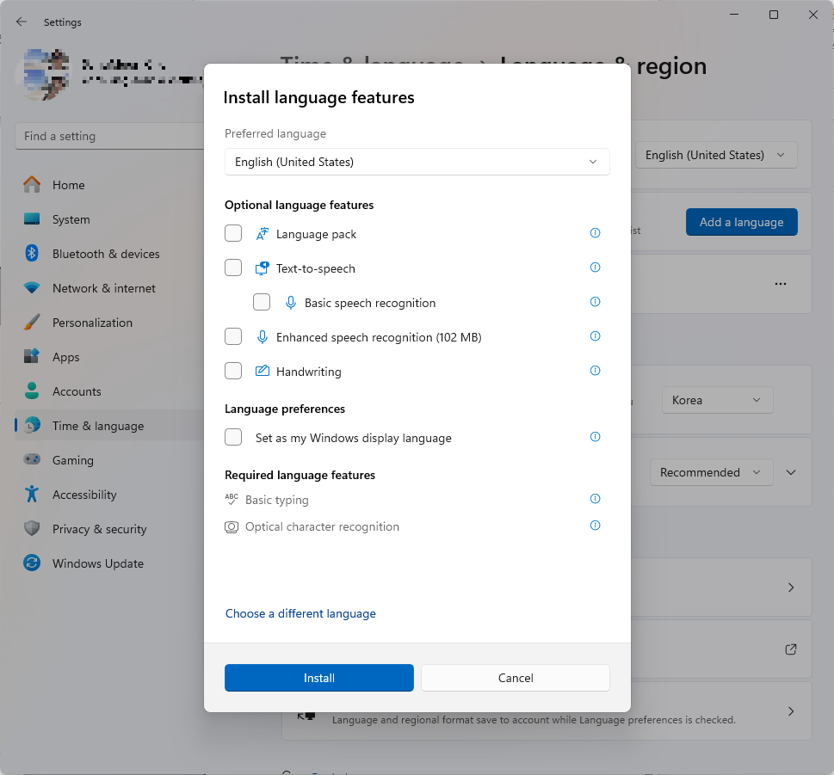
Task: Open the Preferred language dropdown in dialog
Action: pos(417,162)
